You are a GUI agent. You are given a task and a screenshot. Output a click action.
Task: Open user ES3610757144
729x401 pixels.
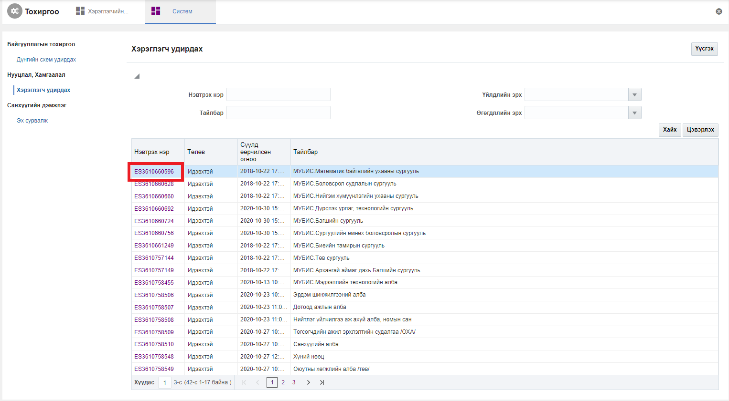(154, 258)
